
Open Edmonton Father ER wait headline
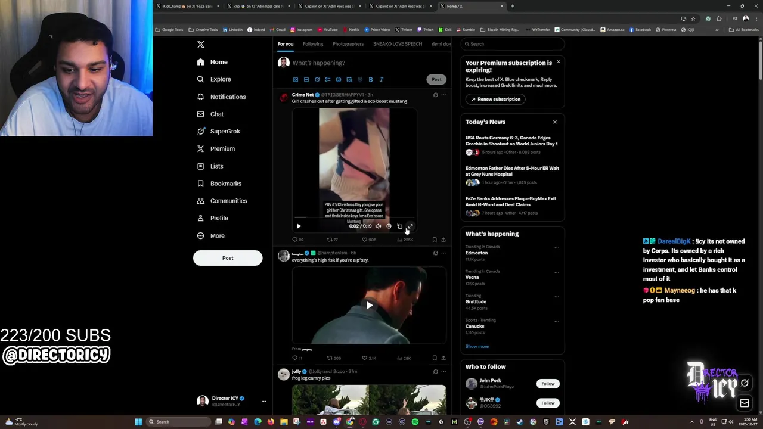(x=512, y=171)
